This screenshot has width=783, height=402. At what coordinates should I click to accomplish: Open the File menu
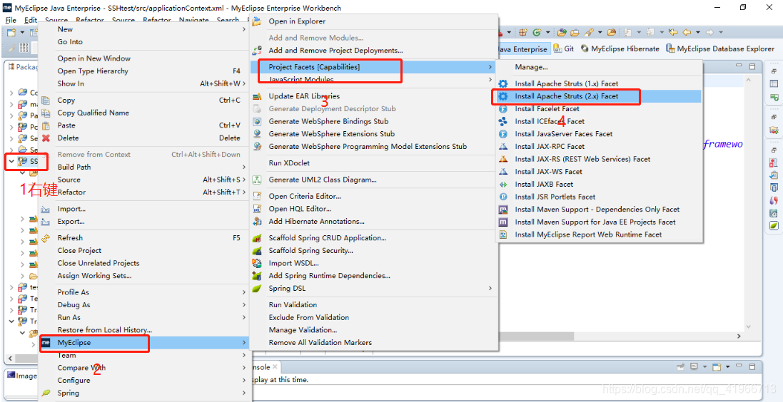[x=11, y=21]
